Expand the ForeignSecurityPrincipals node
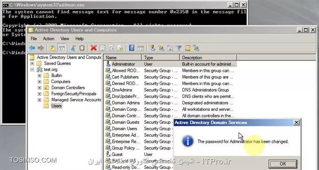 click(x=39, y=94)
